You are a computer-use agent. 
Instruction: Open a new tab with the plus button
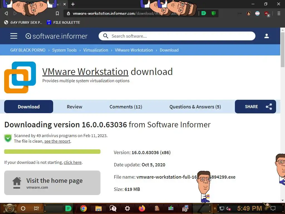pyautogui.click(x=73, y=4)
